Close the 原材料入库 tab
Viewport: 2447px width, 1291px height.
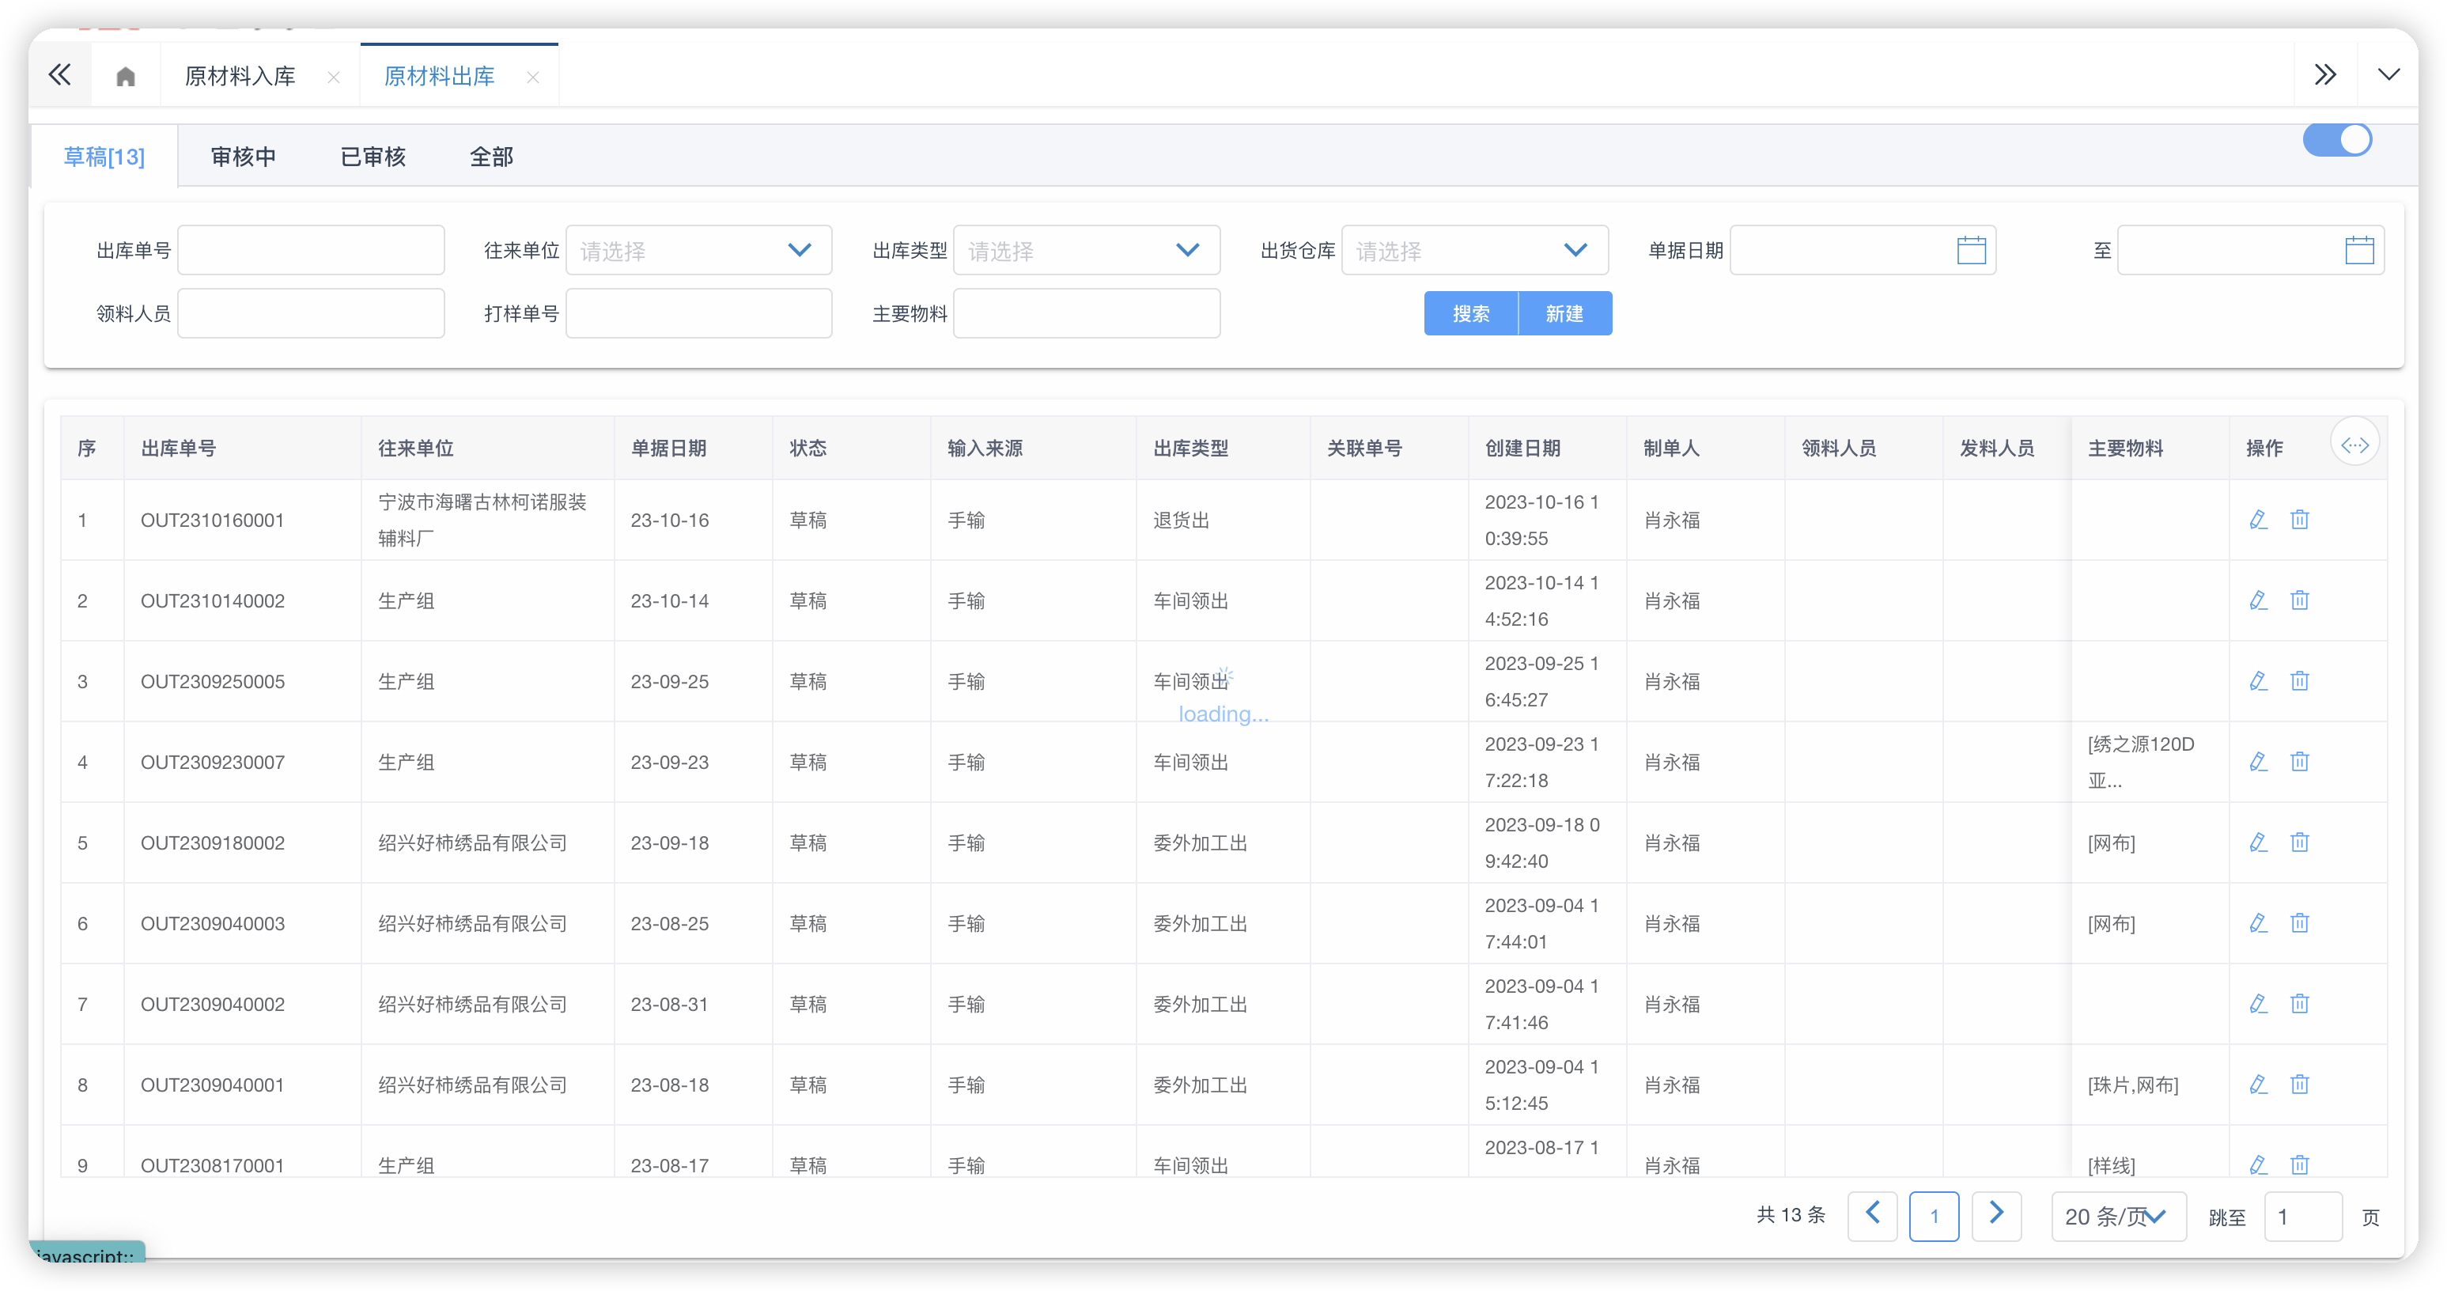(x=334, y=78)
